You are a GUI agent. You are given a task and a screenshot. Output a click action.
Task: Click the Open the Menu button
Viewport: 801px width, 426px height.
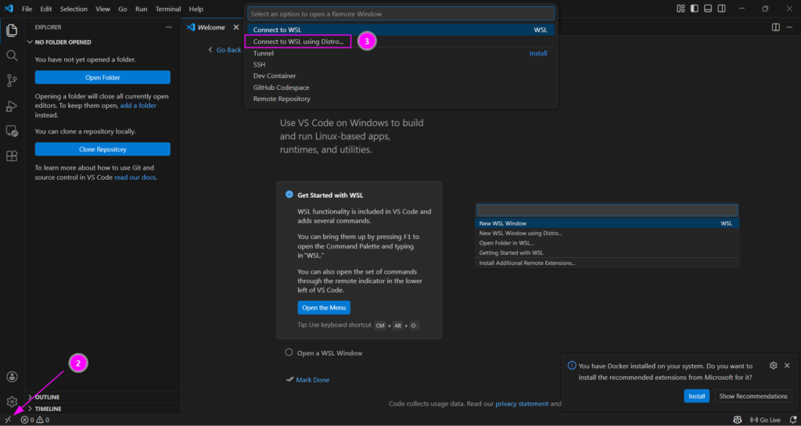[x=324, y=308]
